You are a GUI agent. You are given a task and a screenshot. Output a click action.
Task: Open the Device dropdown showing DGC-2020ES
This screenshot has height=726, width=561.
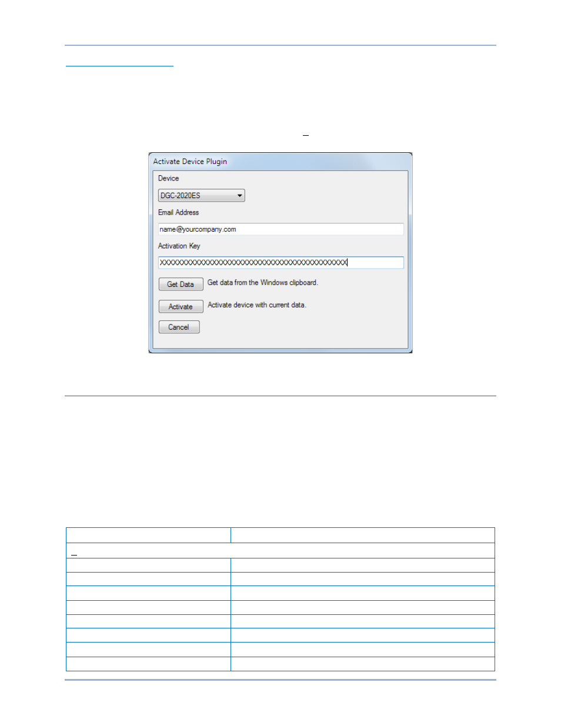[x=201, y=196]
